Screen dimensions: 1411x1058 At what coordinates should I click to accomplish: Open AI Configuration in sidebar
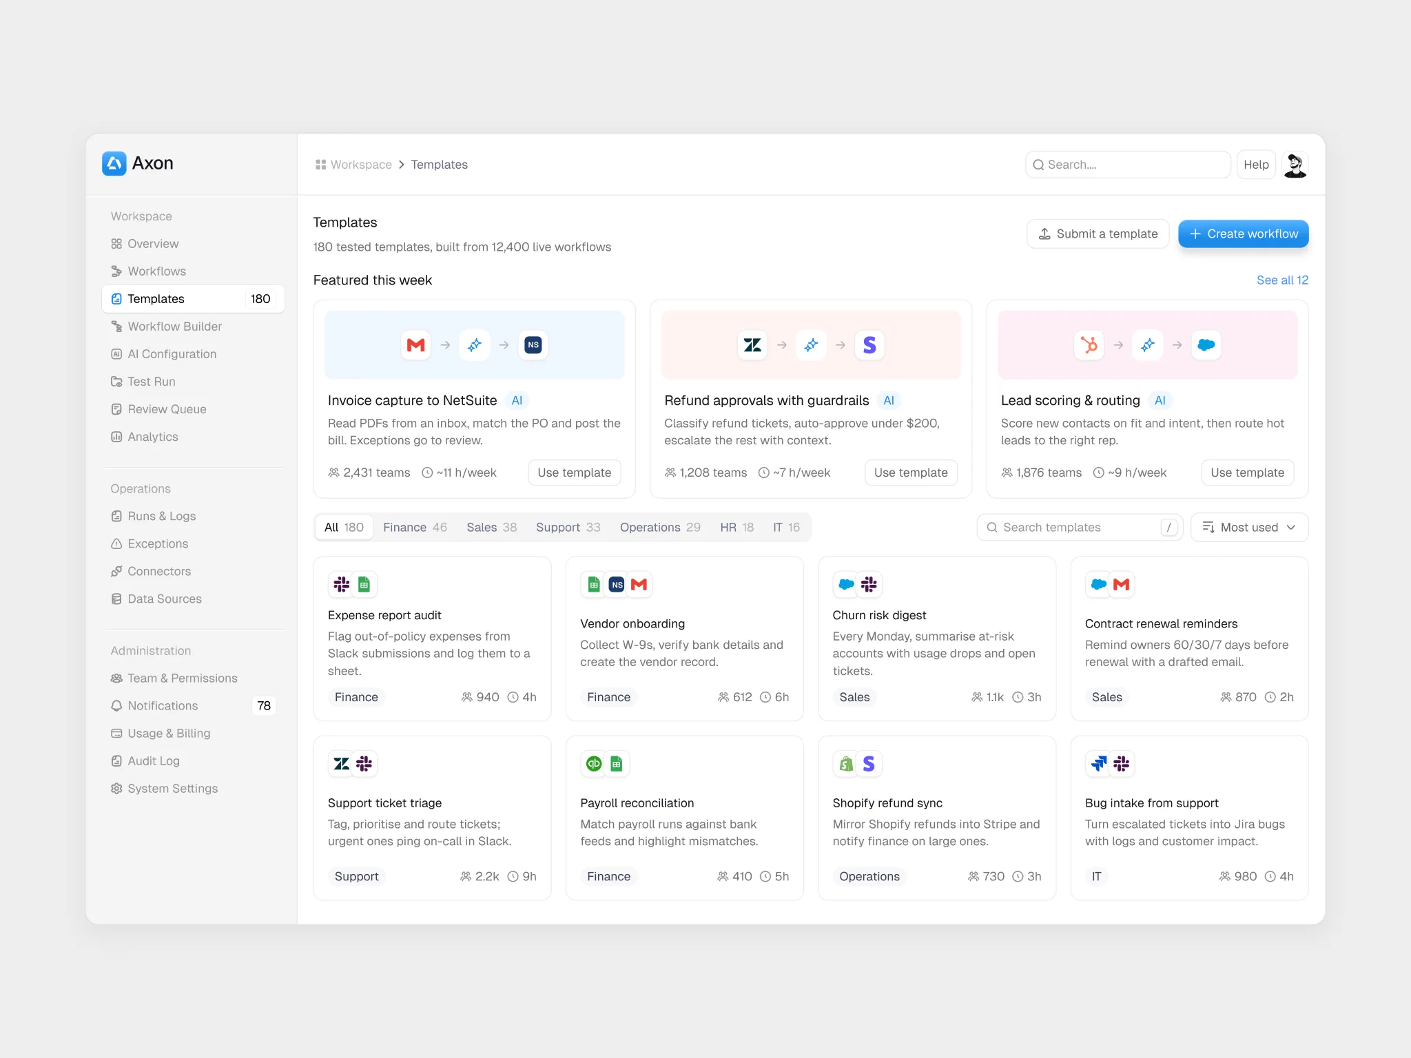click(193, 354)
